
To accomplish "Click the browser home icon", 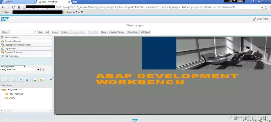I will pos(19,7).
